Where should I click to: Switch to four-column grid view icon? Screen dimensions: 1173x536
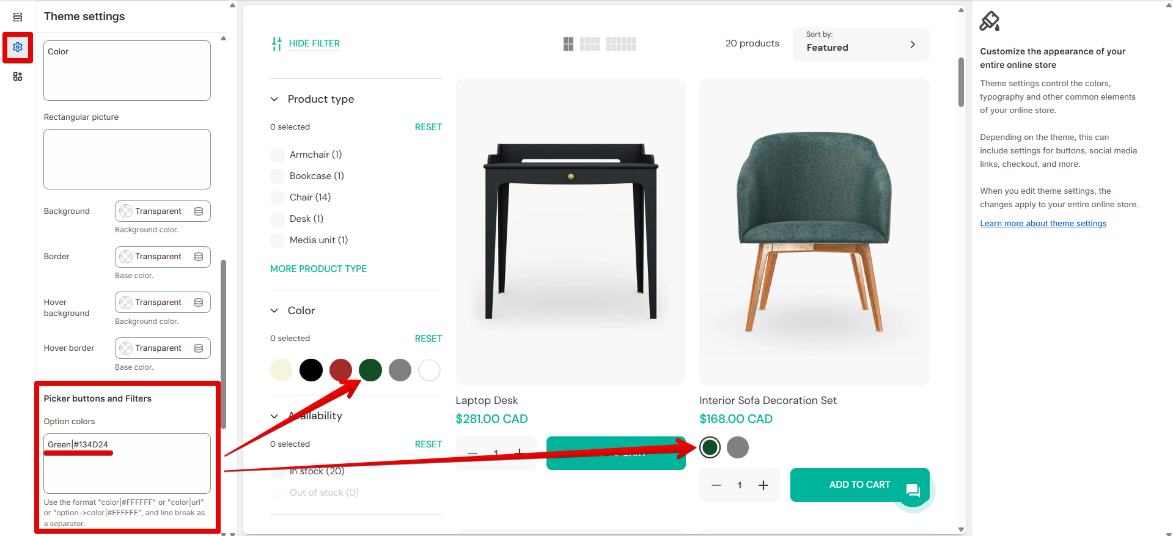pos(621,44)
